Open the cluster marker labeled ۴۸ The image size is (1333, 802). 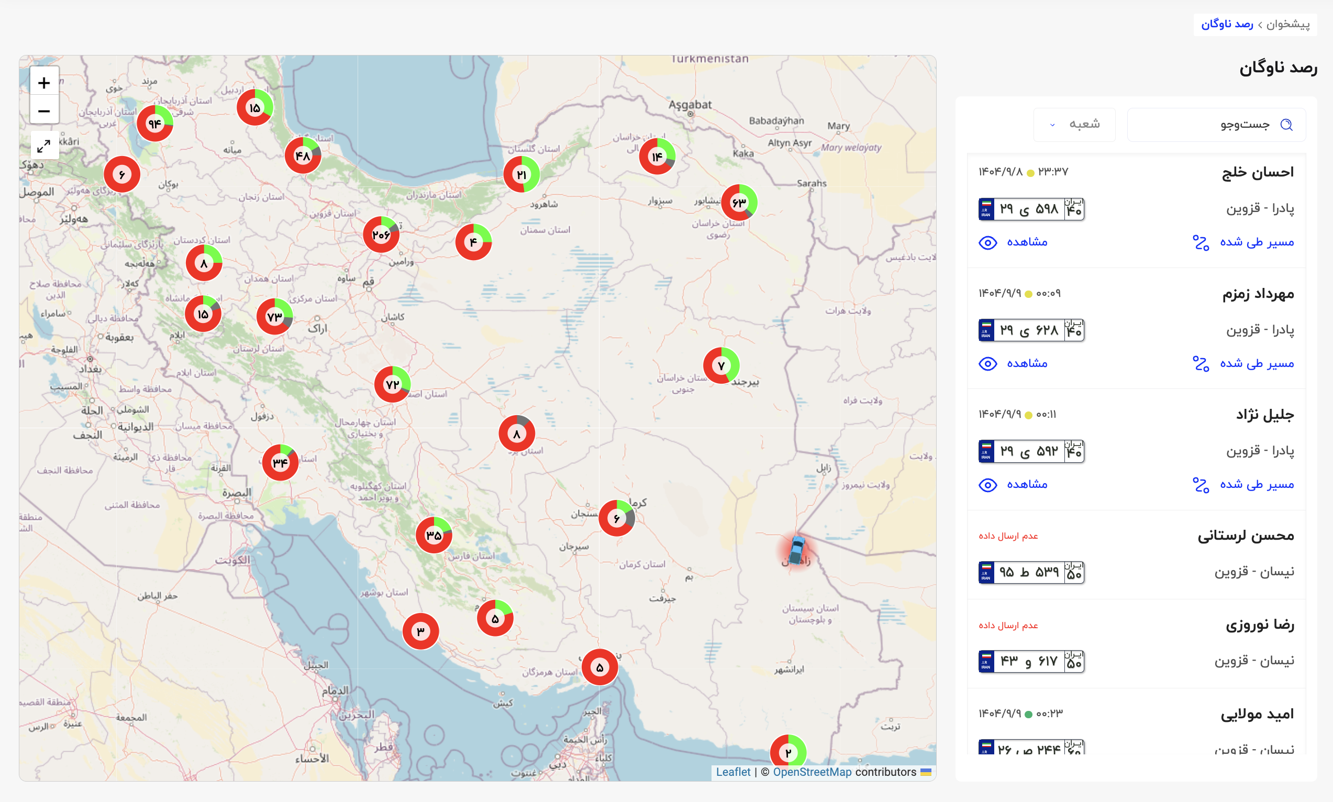(303, 155)
